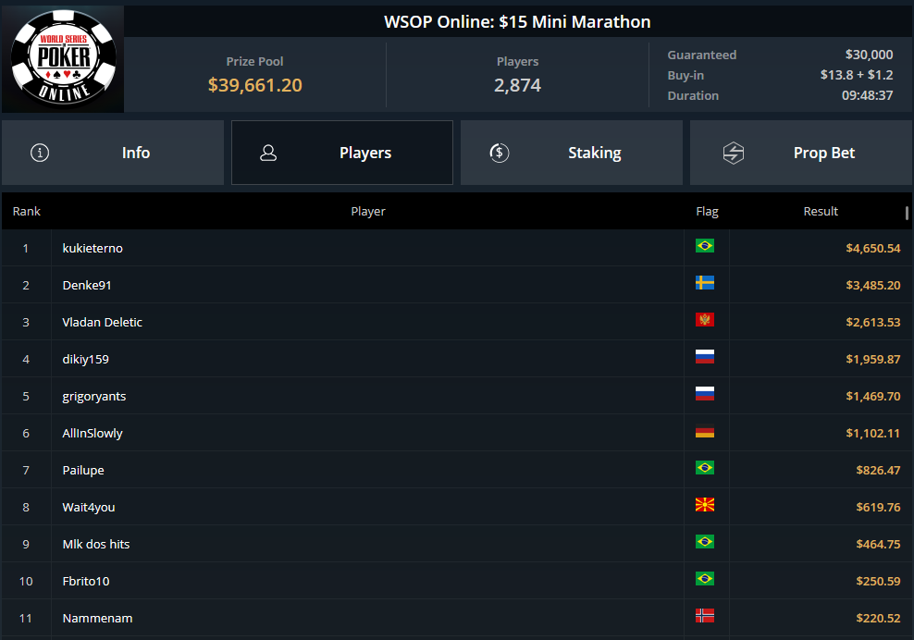Open the Prop Bet tab
This screenshot has width=914, height=640.
click(x=801, y=153)
